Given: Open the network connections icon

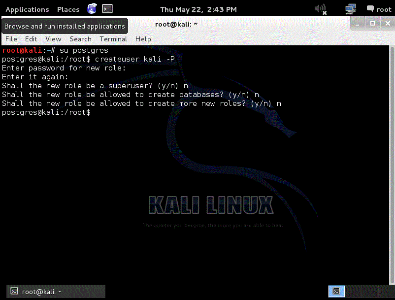Looking at the screenshot, I should (351, 9).
